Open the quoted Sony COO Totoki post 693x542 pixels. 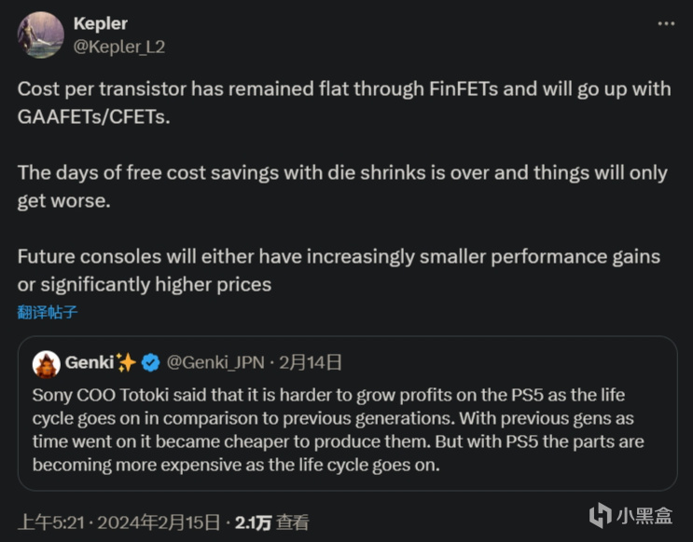pos(347,413)
